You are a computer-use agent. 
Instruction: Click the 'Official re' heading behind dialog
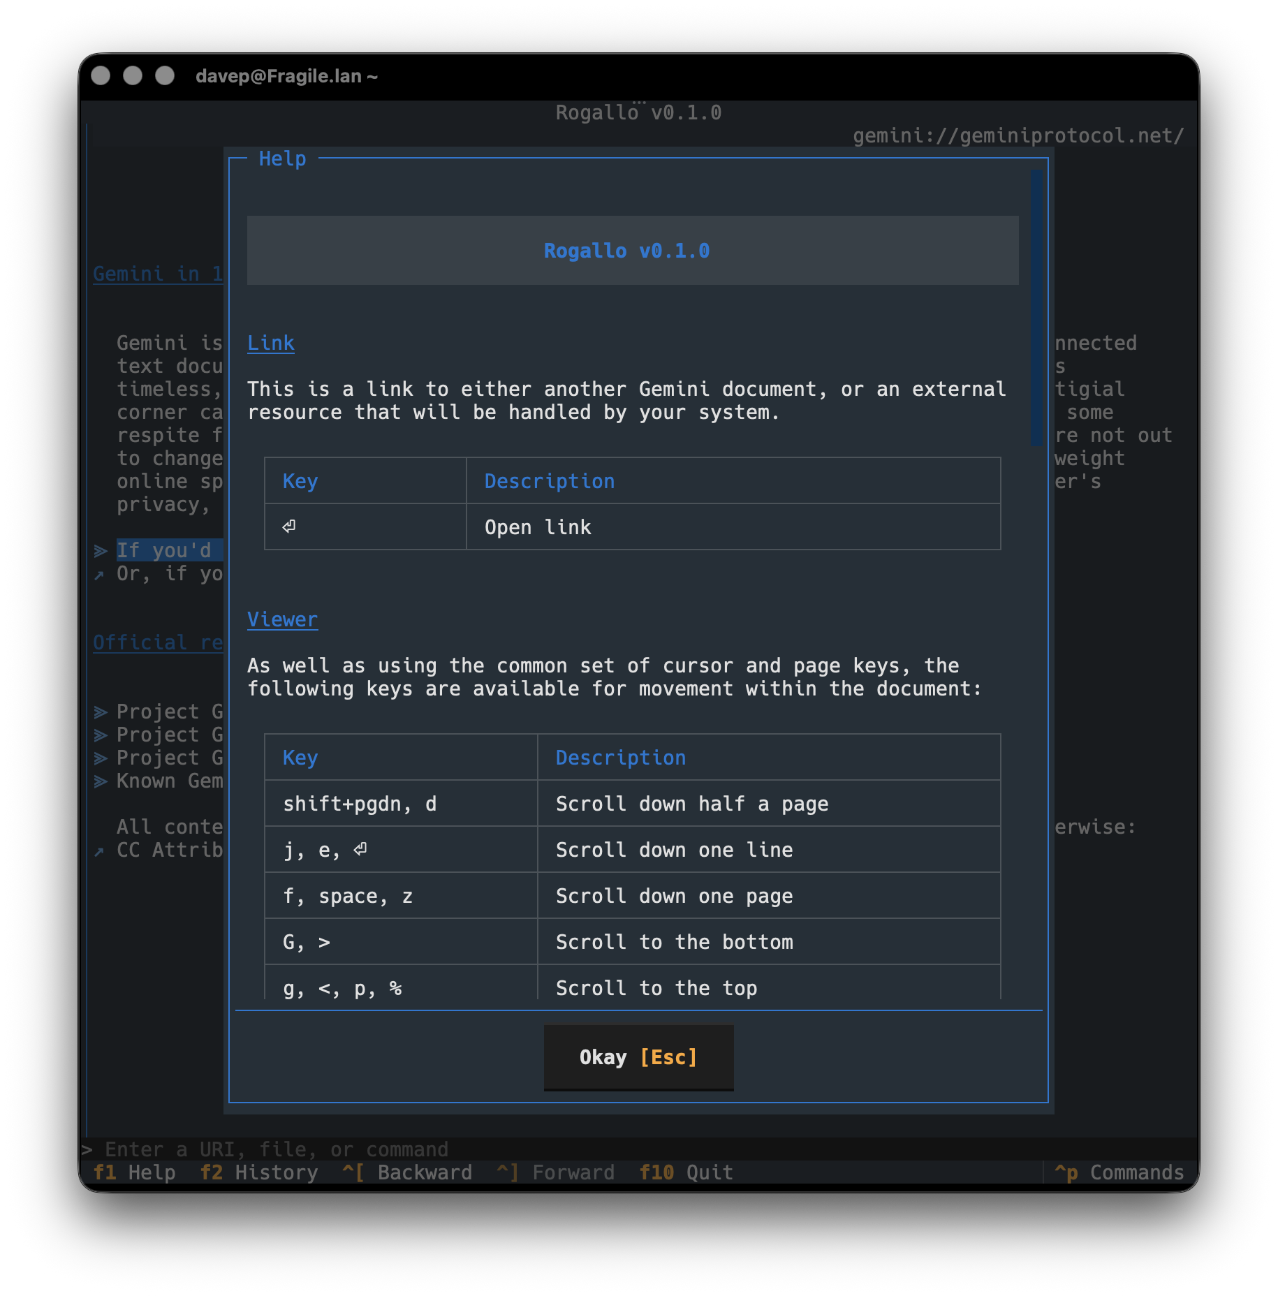click(x=158, y=642)
